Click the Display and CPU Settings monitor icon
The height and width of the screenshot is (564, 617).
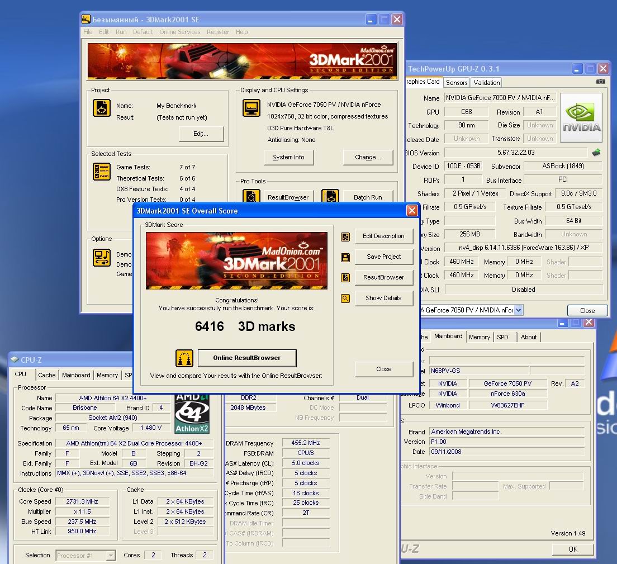[251, 108]
